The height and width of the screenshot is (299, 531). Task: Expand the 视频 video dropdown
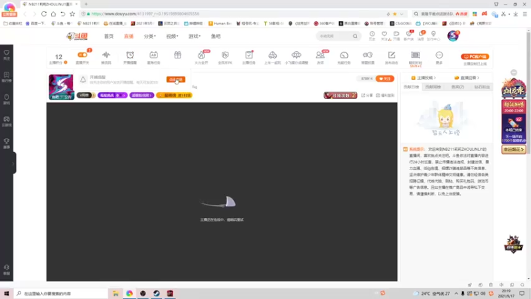pos(172,37)
